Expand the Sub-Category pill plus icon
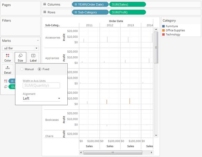The height and width of the screenshot is (157, 202). click(76, 12)
